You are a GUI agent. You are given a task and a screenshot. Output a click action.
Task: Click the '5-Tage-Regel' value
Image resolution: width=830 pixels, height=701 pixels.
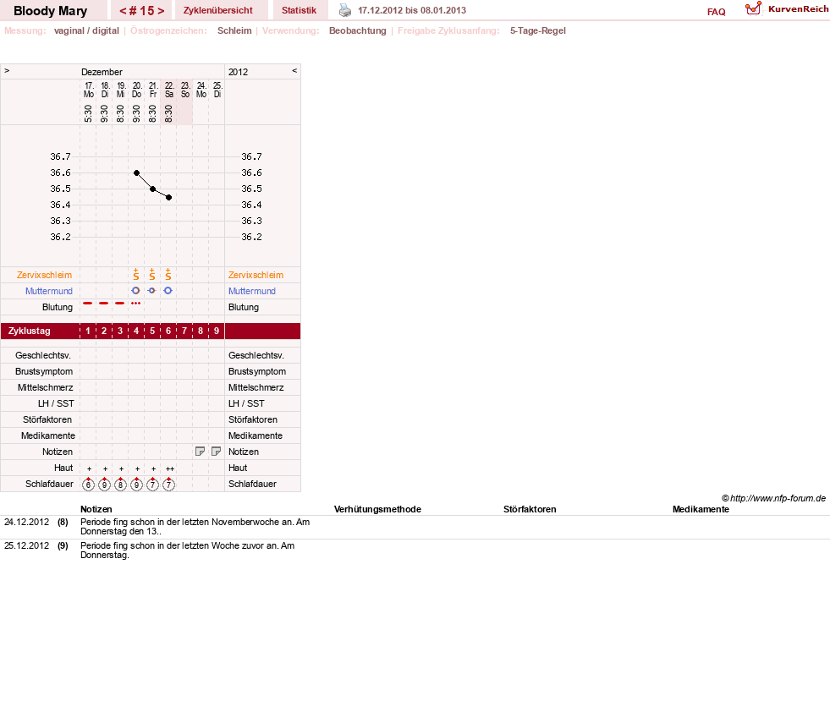(538, 30)
